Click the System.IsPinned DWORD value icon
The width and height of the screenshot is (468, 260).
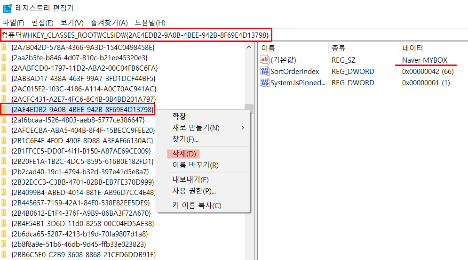pyautogui.click(x=264, y=82)
